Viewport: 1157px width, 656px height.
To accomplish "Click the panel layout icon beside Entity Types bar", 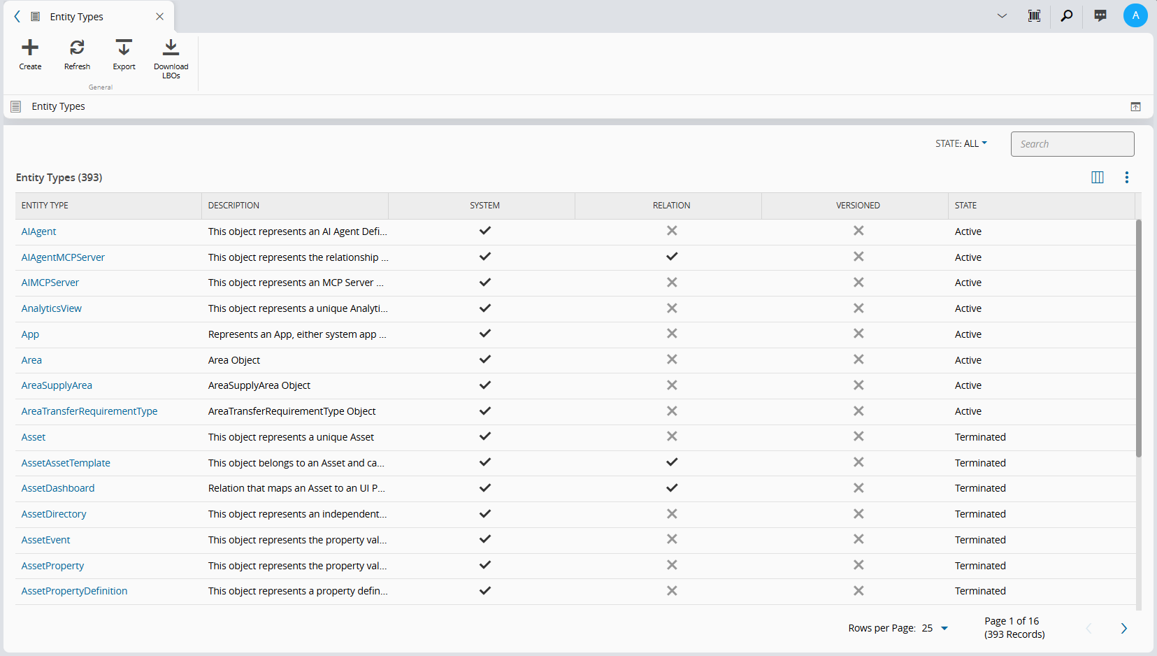I will (x=1135, y=107).
